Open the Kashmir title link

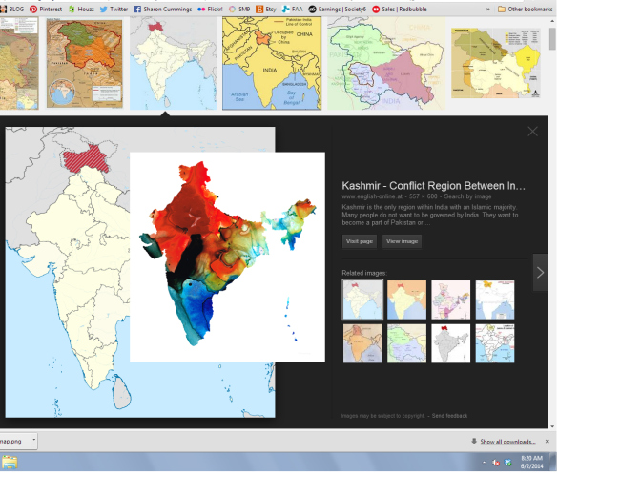433,185
